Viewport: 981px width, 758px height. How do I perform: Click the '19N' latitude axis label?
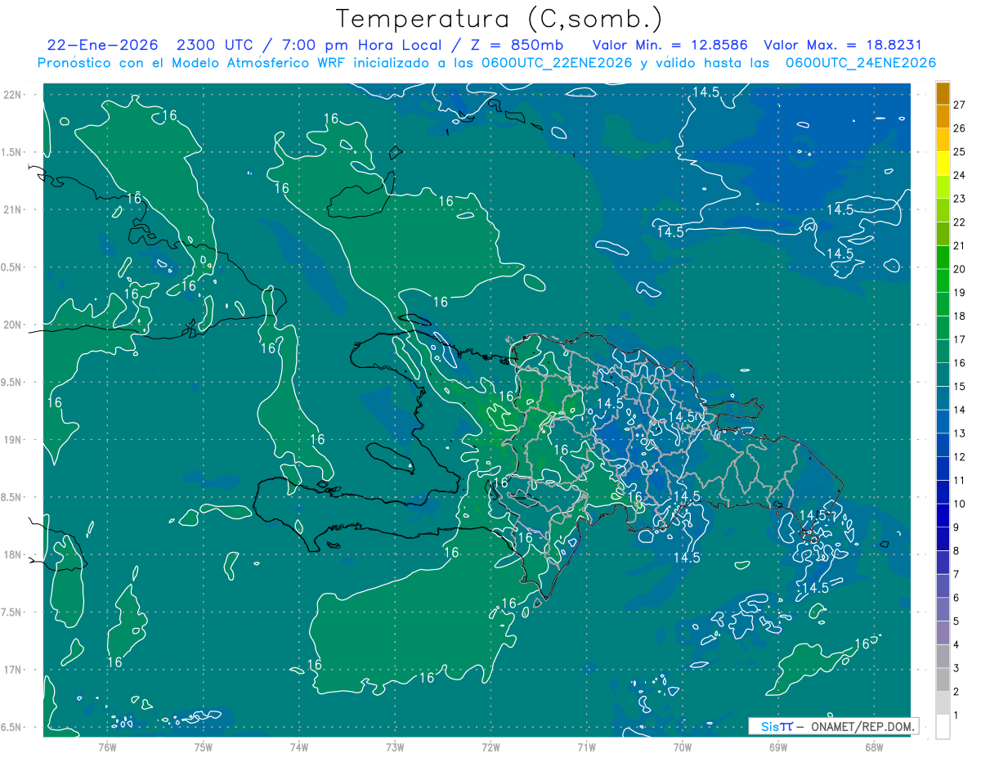click(x=13, y=440)
